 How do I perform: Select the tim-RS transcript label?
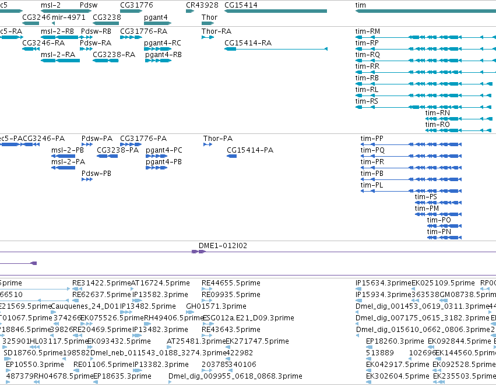click(x=367, y=101)
